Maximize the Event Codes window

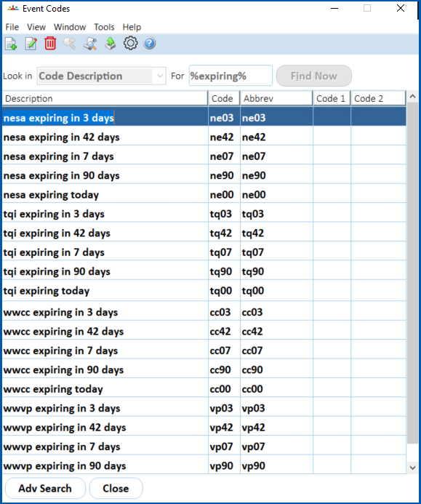click(367, 8)
